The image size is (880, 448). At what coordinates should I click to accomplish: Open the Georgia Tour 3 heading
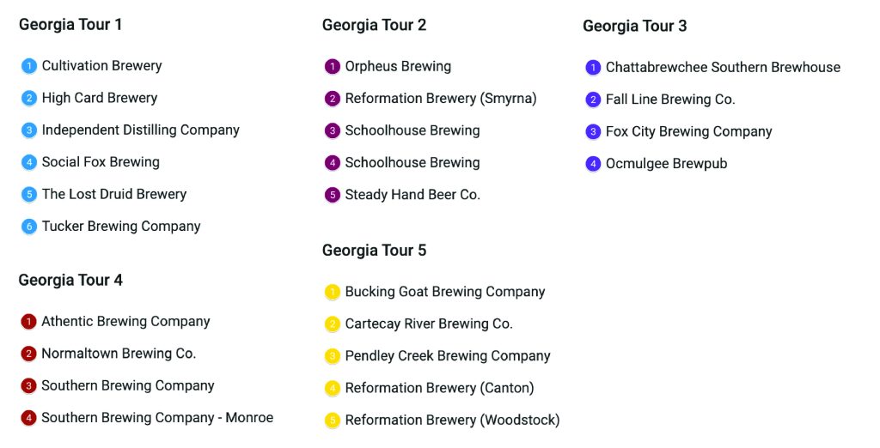pos(635,27)
